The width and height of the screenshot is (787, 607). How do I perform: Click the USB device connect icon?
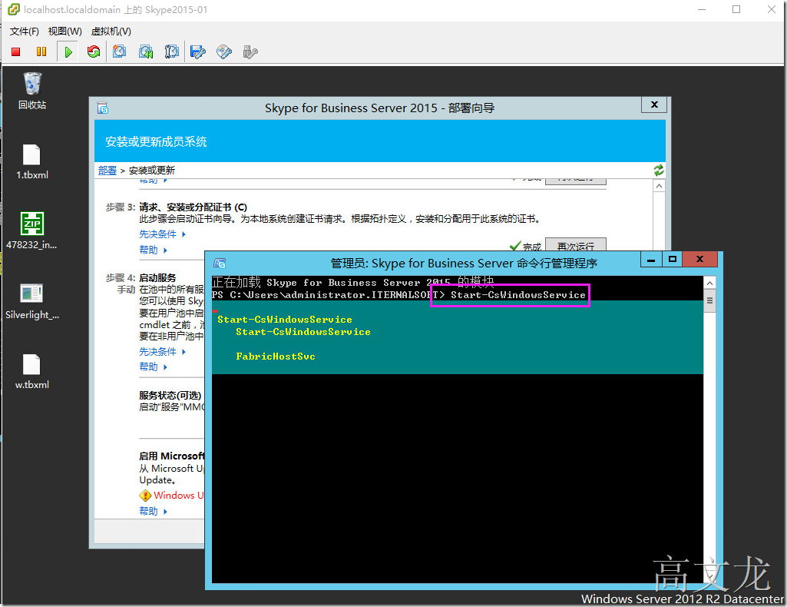[x=250, y=51]
